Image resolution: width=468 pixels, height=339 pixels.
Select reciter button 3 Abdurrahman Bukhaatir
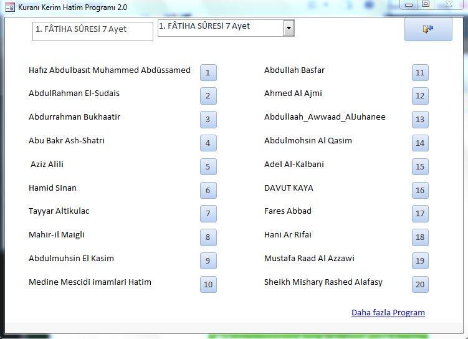pyautogui.click(x=208, y=120)
